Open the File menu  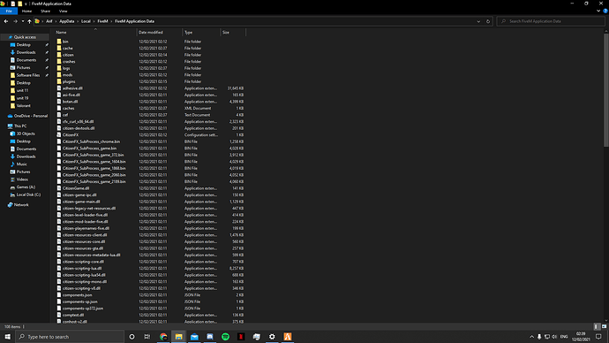click(9, 11)
